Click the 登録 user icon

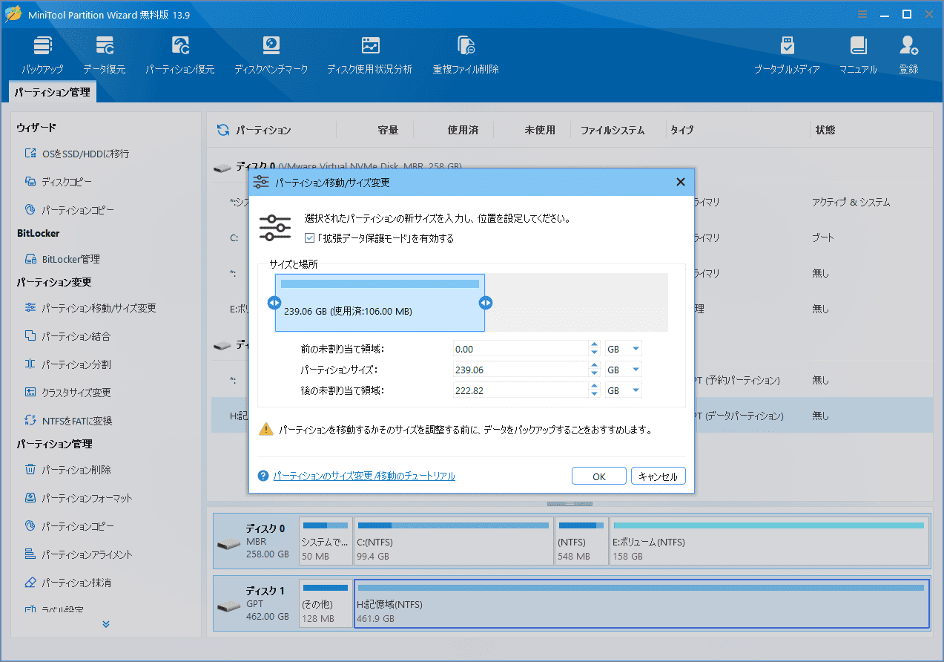coord(908,54)
